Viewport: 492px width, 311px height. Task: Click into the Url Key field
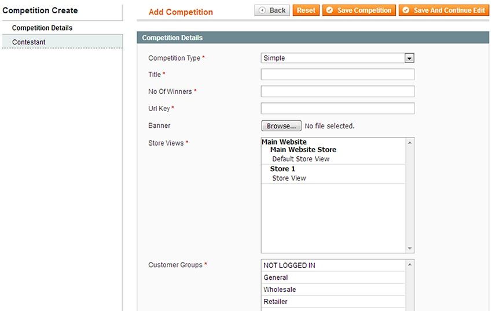click(337, 108)
